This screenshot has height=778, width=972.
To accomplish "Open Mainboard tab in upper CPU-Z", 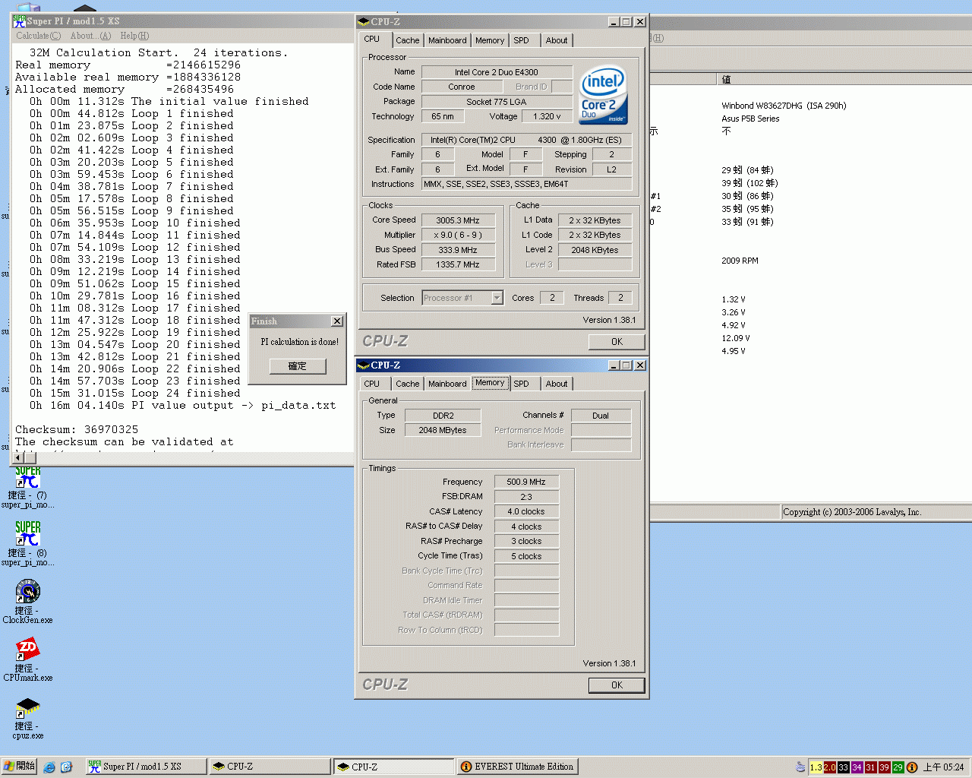I will pos(447,40).
